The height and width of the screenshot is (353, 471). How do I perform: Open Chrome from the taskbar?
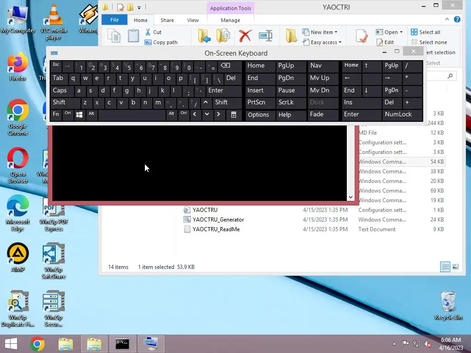(37, 344)
